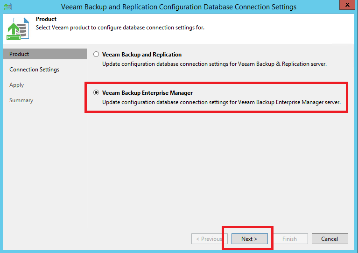Go to the Connection Settings step
This screenshot has height=253, width=358.
point(34,70)
